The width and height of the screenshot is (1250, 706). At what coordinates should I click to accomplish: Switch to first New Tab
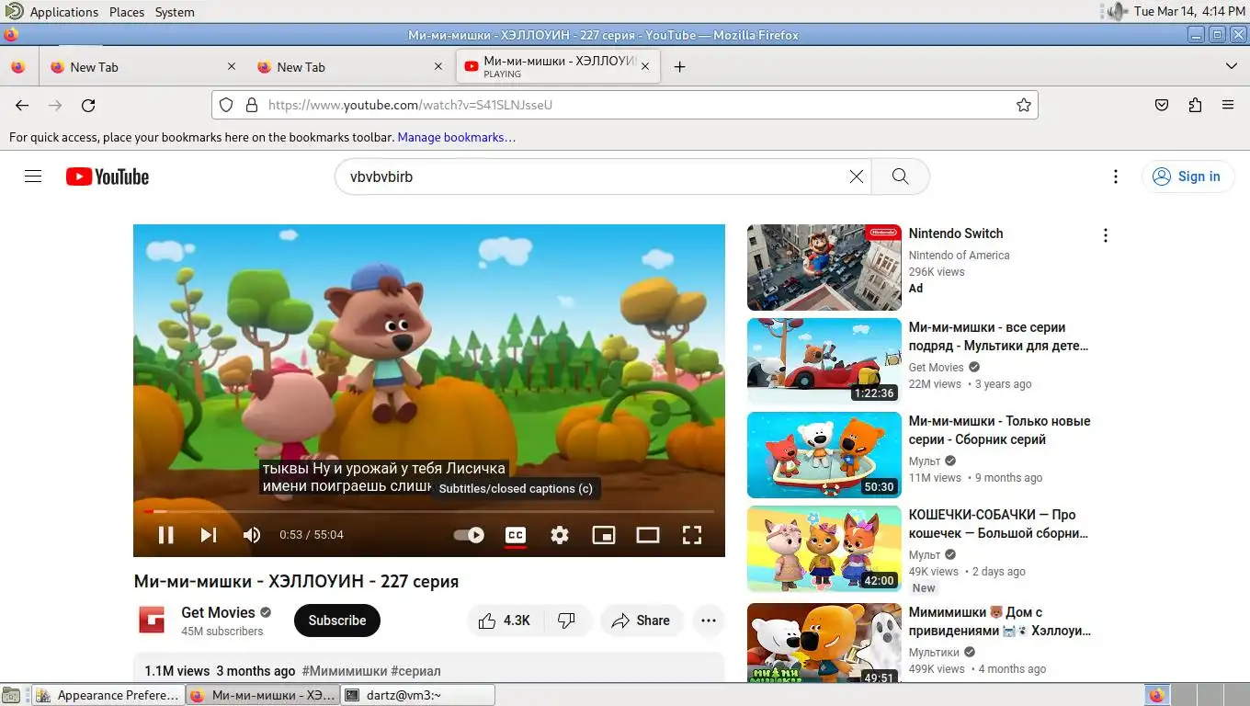(142, 67)
